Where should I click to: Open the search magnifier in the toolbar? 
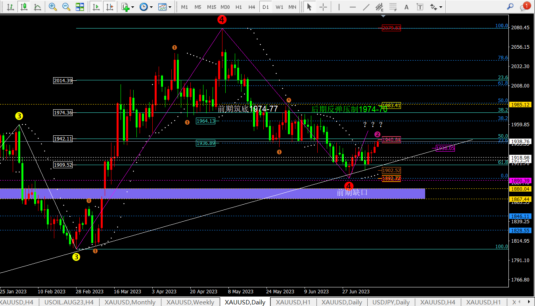click(x=511, y=7)
